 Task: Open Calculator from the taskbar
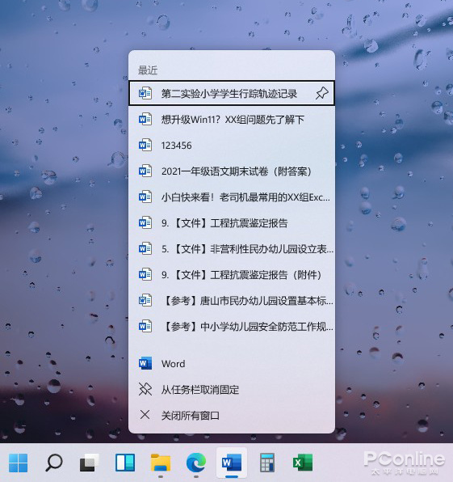pos(267,463)
